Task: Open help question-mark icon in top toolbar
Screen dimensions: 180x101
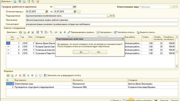Action: tap(38, 1)
